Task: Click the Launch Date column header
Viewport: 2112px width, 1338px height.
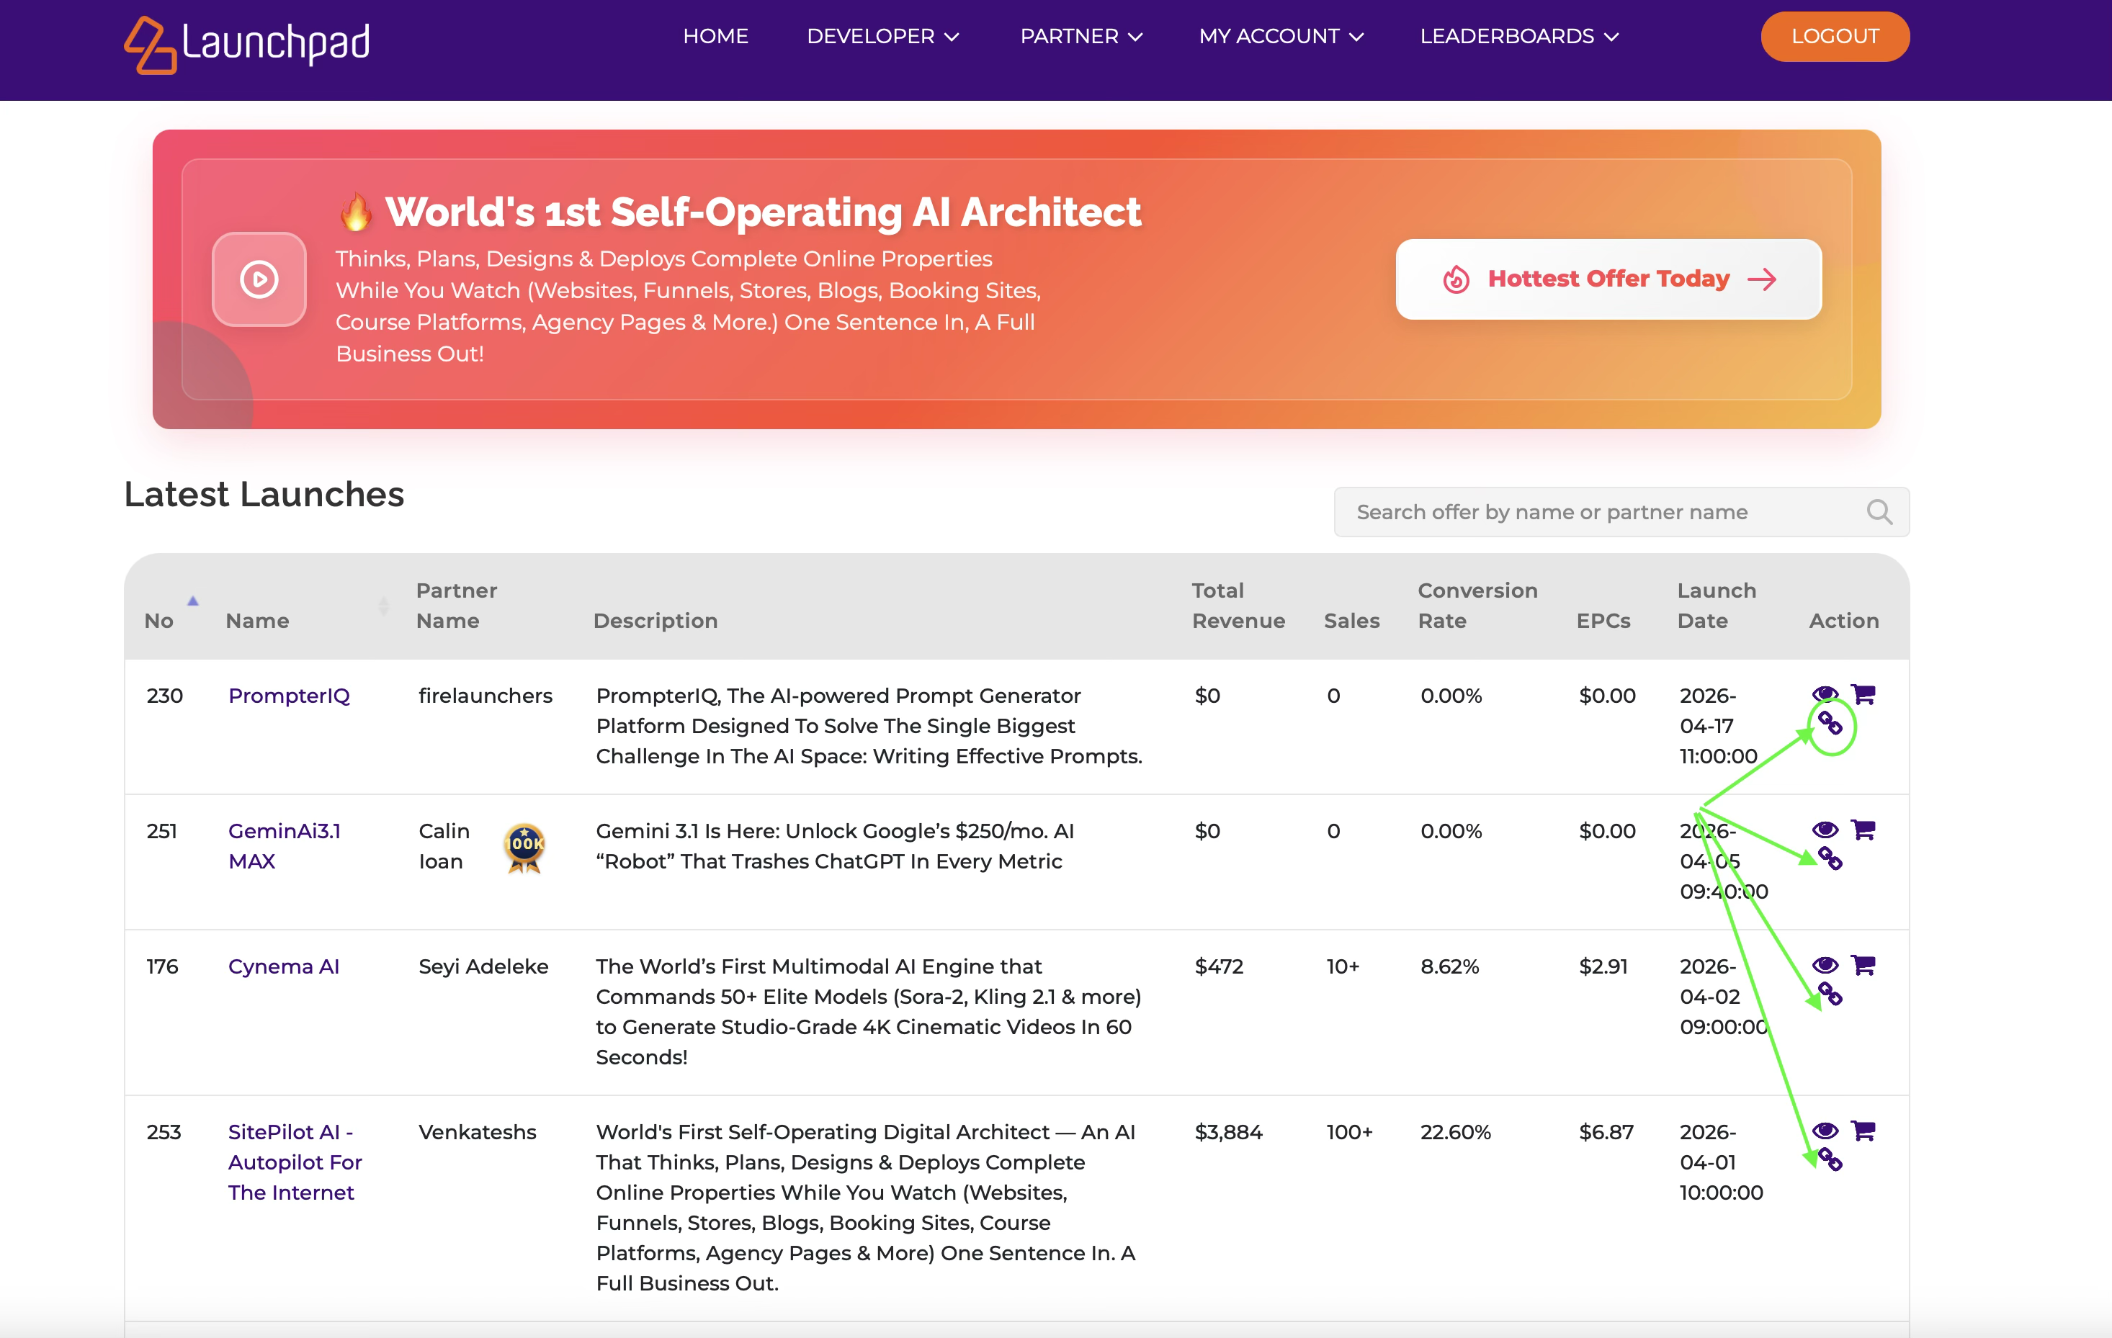Action: 1717,606
